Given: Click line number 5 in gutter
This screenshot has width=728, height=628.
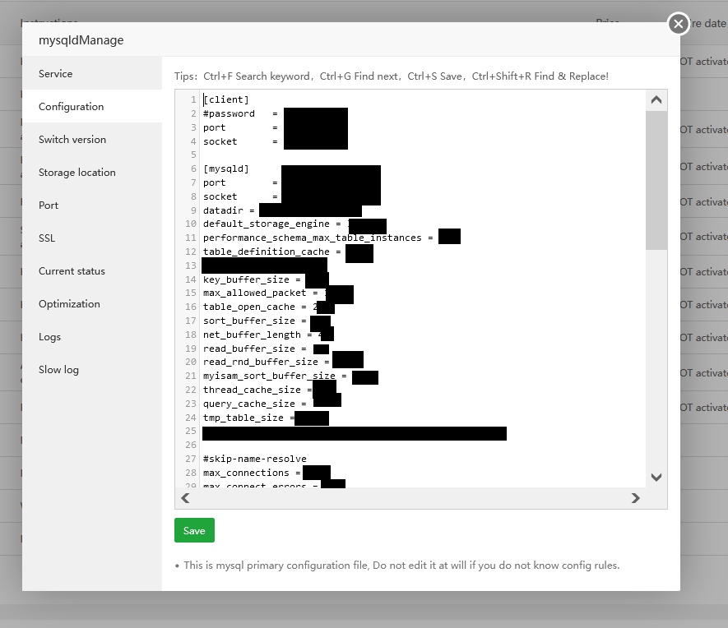Looking at the screenshot, I should tap(193, 155).
